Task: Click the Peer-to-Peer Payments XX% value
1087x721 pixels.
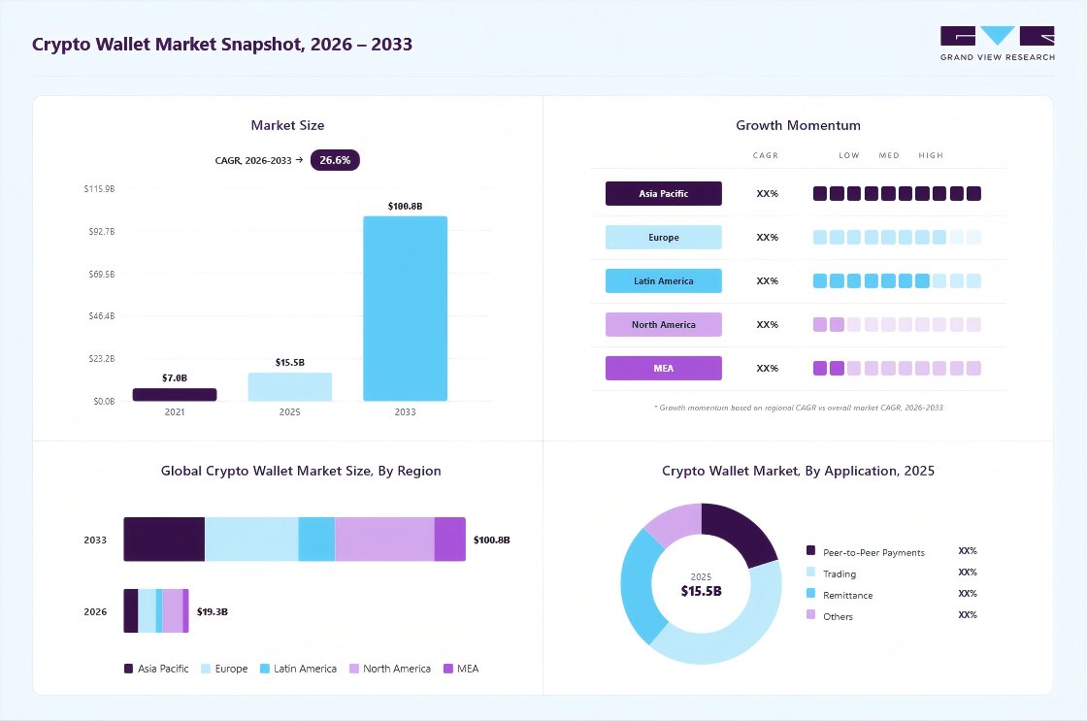Action: click(968, 550)
